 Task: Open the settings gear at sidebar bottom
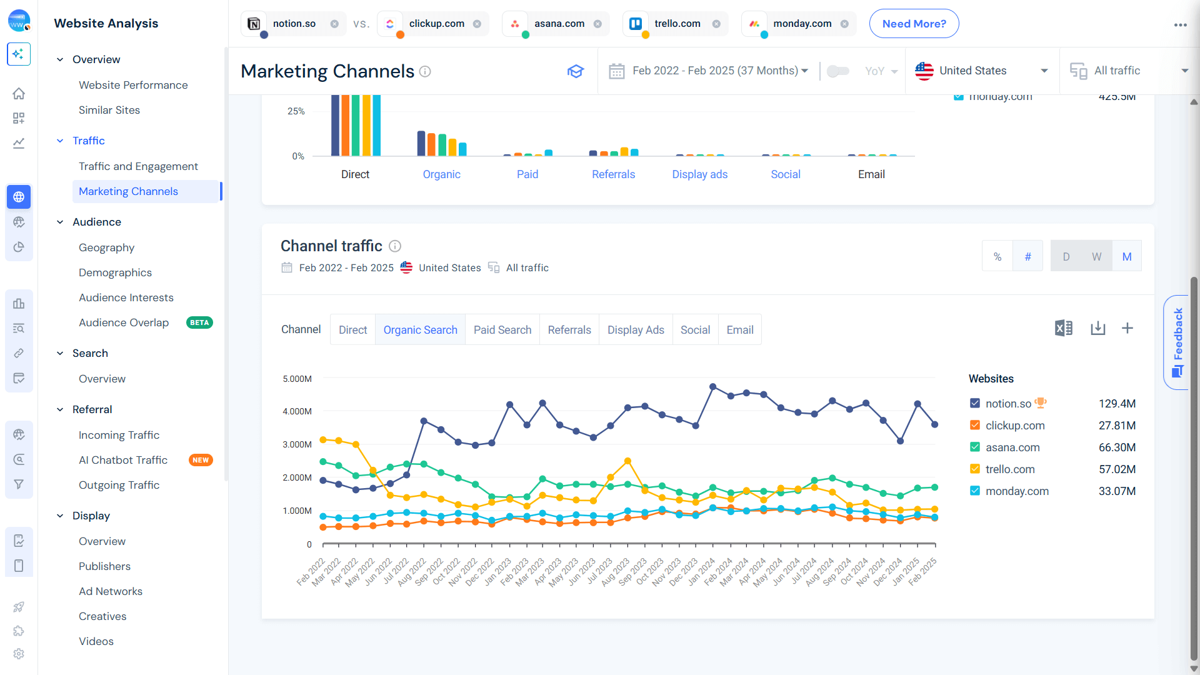pos(19,654)
